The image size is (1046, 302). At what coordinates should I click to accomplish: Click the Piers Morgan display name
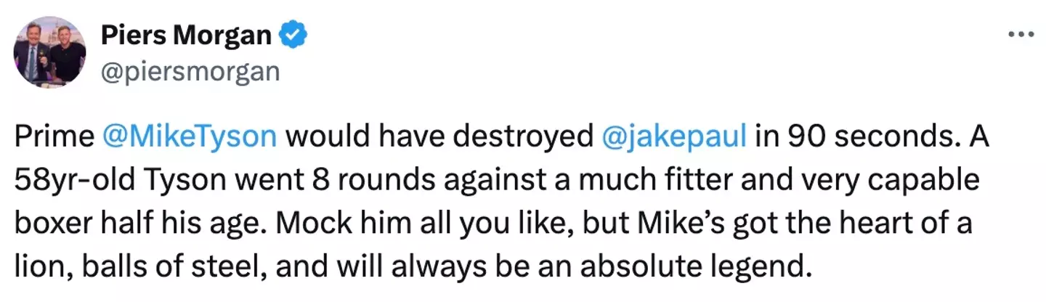tap(185, 34)
